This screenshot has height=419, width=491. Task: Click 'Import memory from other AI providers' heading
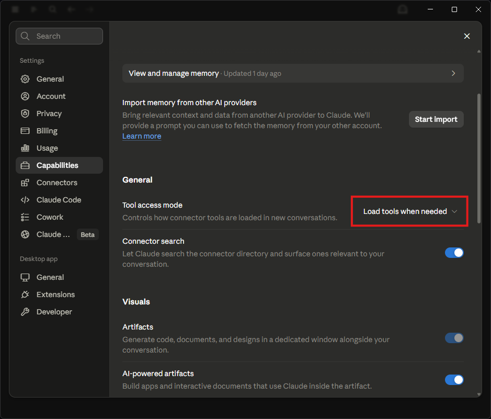tap(189, 103)
